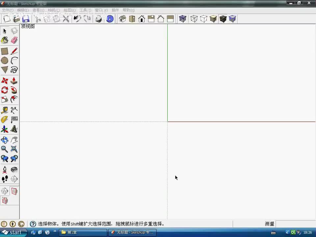Viewport: 316px width, 237px height.
Task: Enable Shaded with Textures style
Action: [x=223, y=19]
